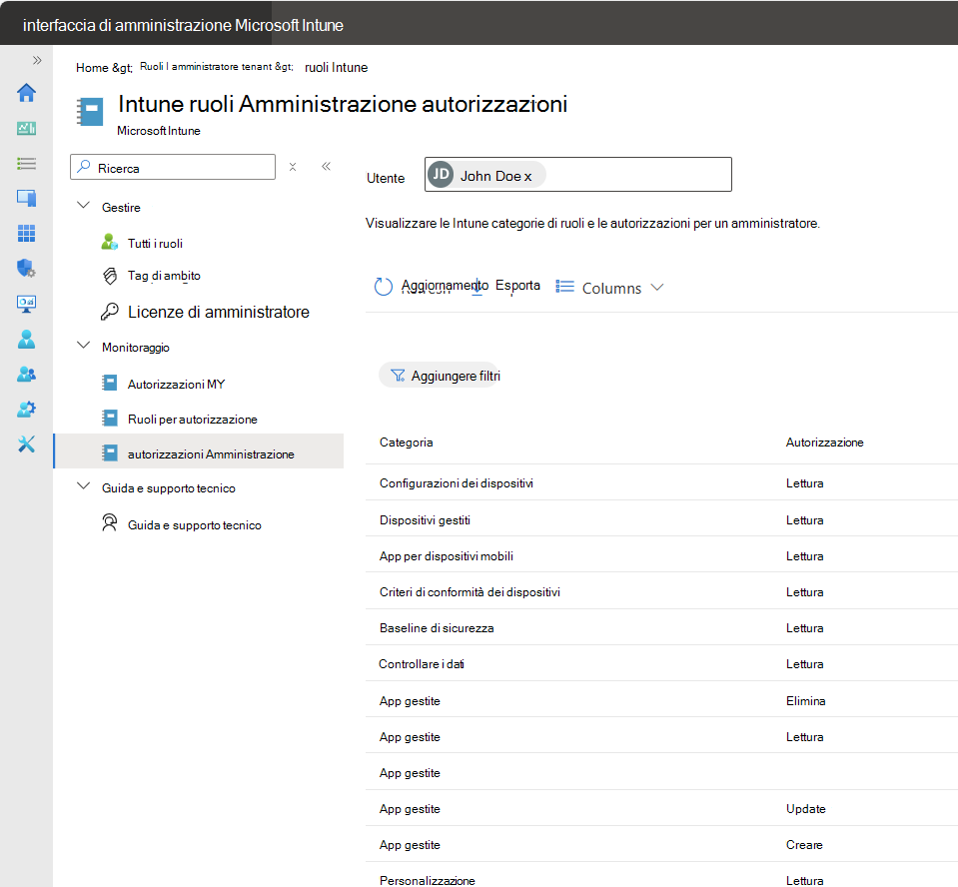Collapse Guida e supporto tecnico section
The height and width of the screenshot is (887, 958).
click(x=83, y=486)
